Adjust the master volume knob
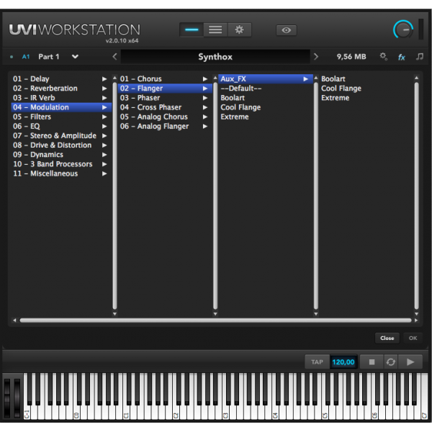This screenshot has height=432, width=432. click(x=403, y=30)
